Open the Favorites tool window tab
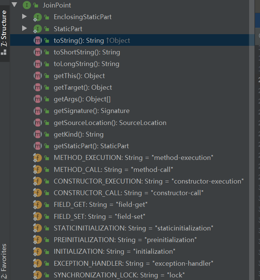 coord(4,261)
